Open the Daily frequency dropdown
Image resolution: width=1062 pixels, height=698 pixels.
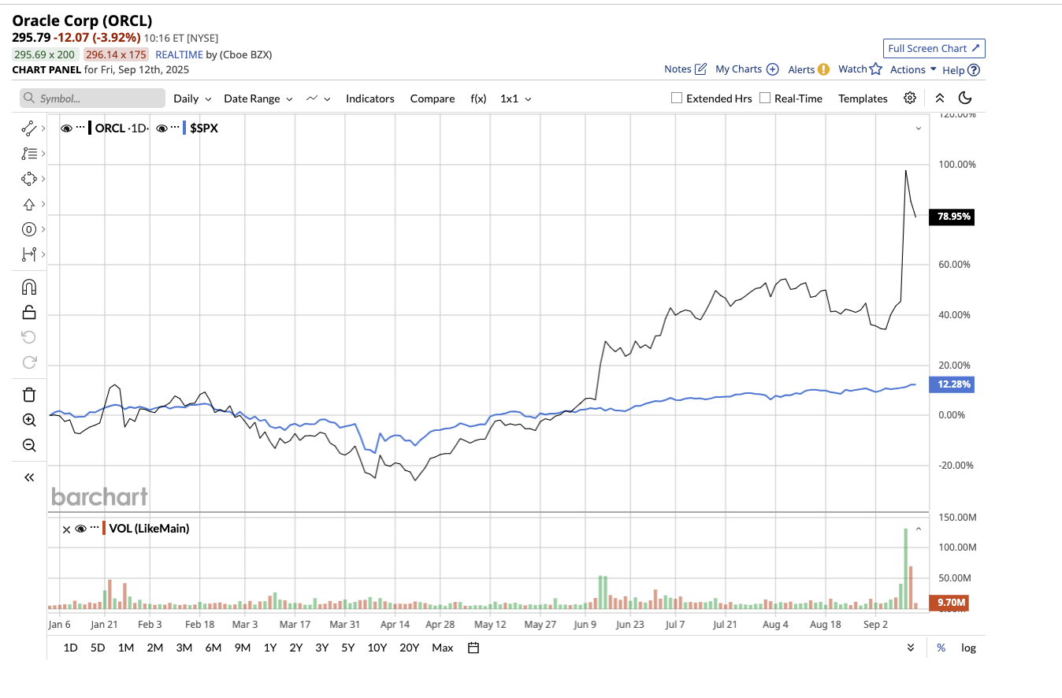tap(193, 98)
